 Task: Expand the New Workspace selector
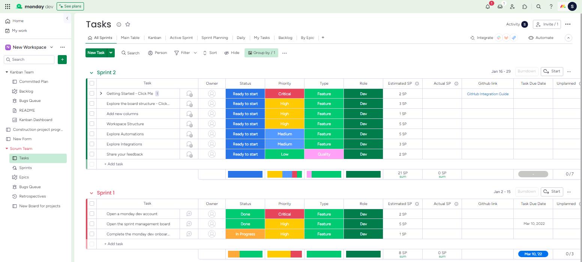click(51, 47)
